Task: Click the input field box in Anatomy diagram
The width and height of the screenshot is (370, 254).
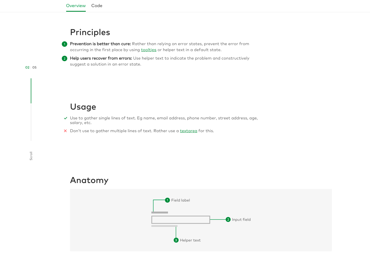Action: pyautogui.click(x=181, y=219)
